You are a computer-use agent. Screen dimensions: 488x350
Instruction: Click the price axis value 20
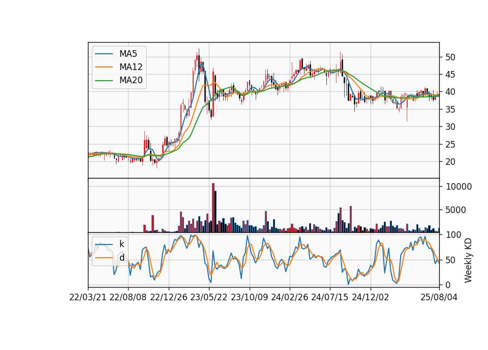(x=450, y=162)
